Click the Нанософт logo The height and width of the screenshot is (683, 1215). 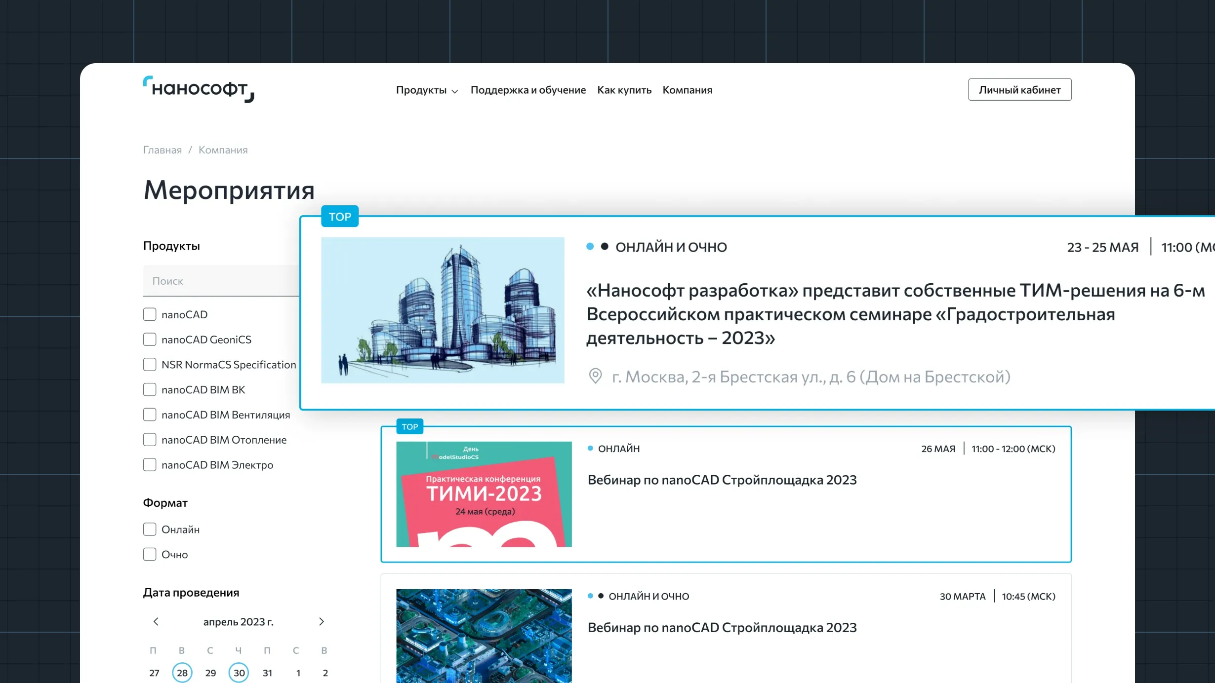click(199, 89)
